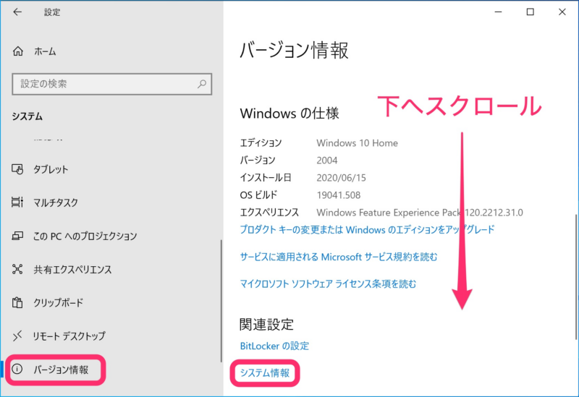Click the 関連設定 heading

pos(266,325)
